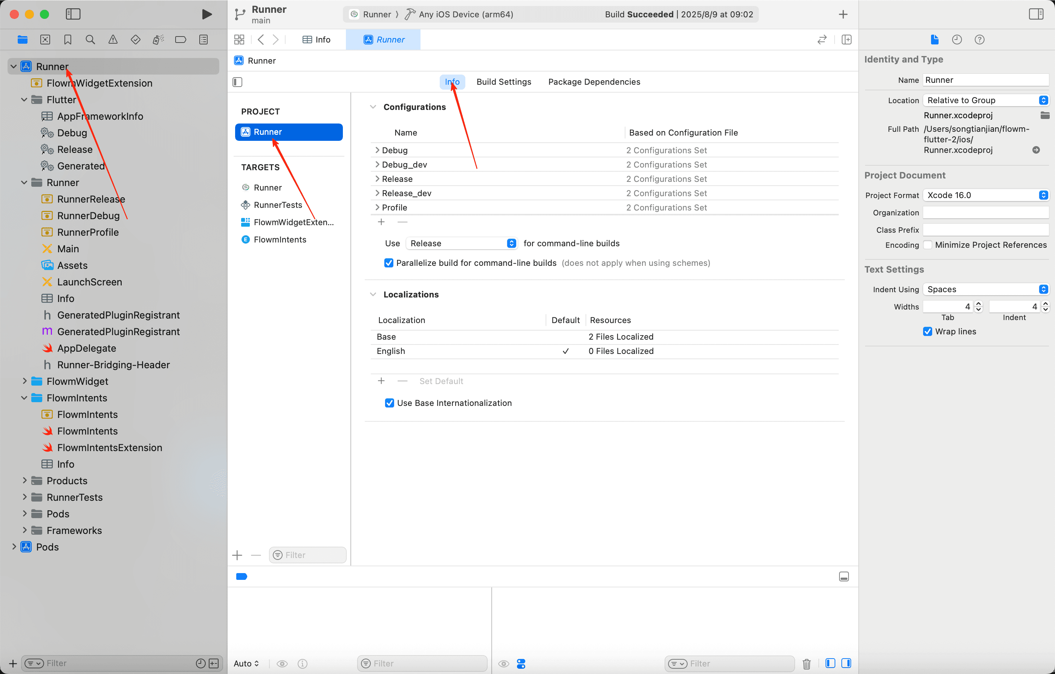
Task: Select FlowmIntents target
Action: click(x=280, y=239)
